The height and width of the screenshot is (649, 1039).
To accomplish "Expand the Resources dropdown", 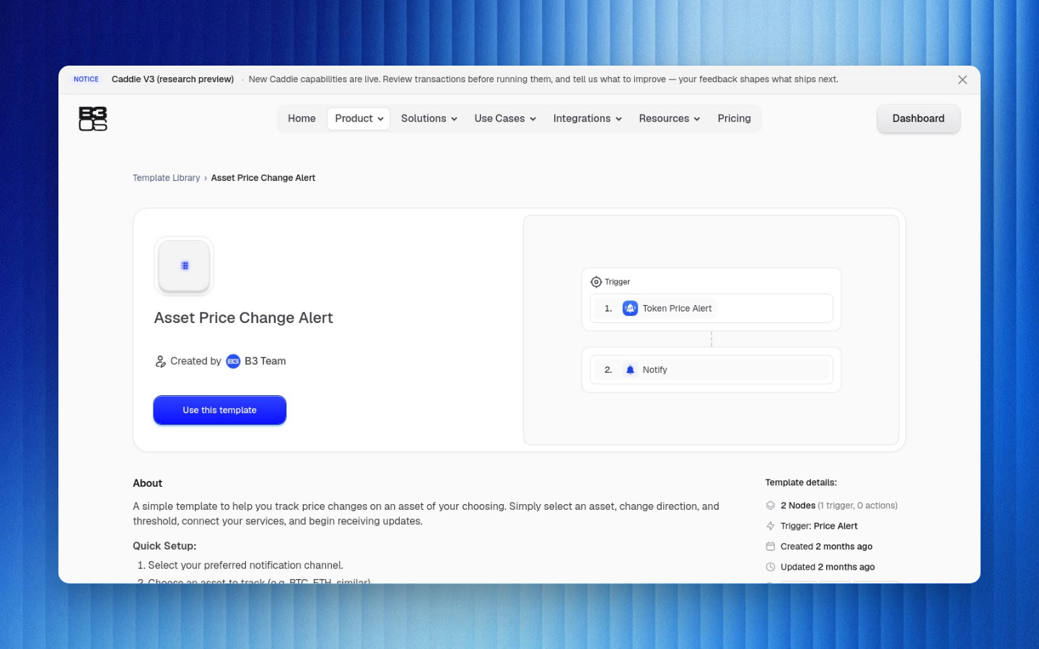I will 670,119.
